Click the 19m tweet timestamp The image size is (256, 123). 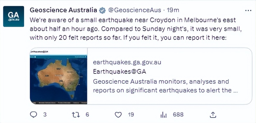[x=173, y=10]
